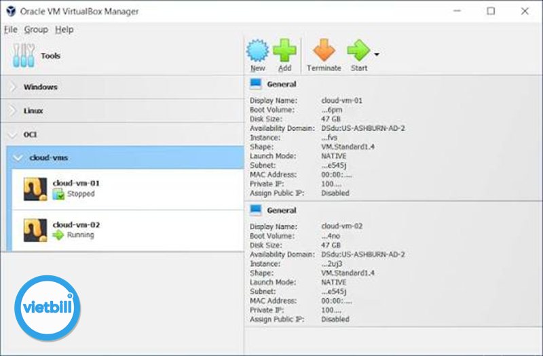
Task: Click Assign Public IP Disabled for cloud-vm-02
Action: tap(335, 319)
